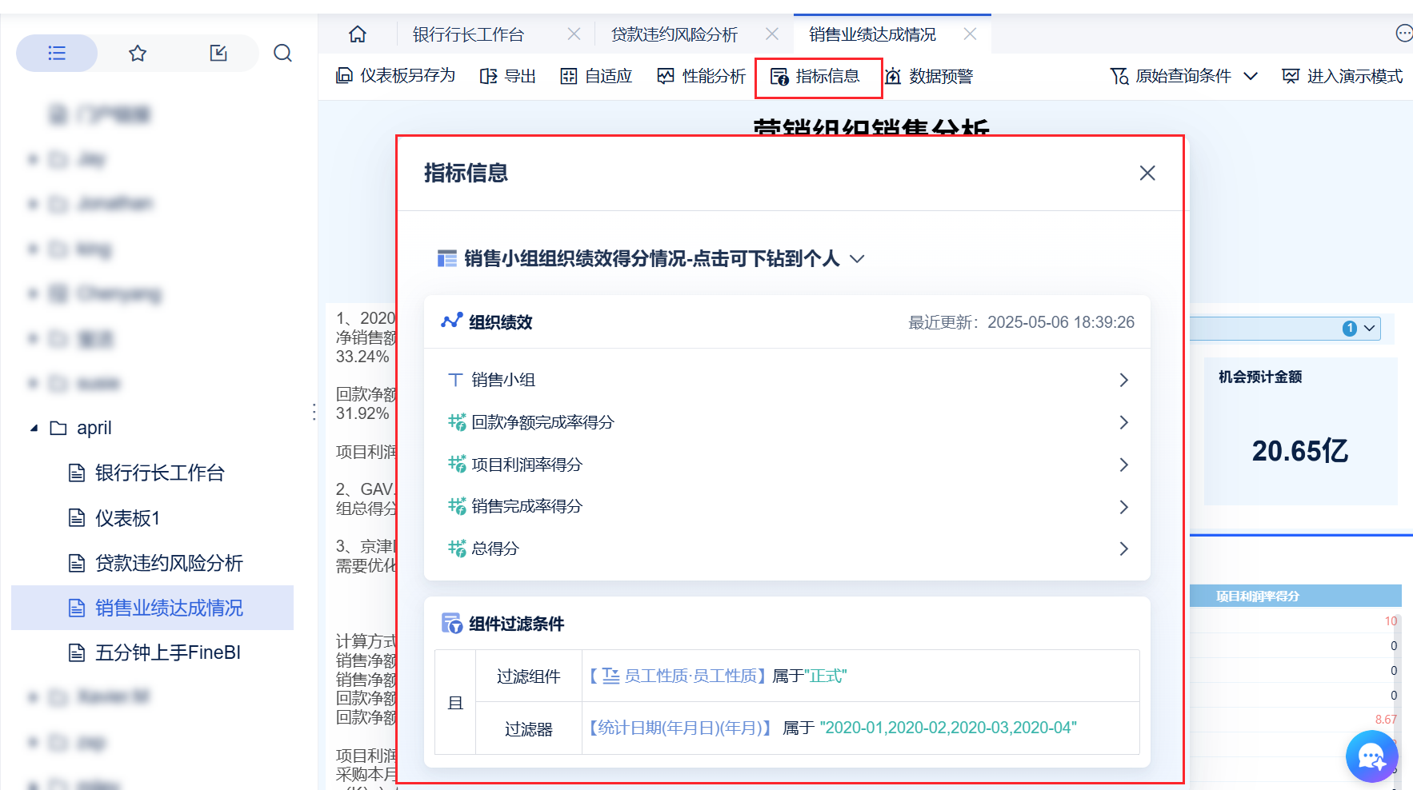The image size is (1413, 790).
Task: Expand the 销售完成率得分 indicator row
Action: pos(787,506)
